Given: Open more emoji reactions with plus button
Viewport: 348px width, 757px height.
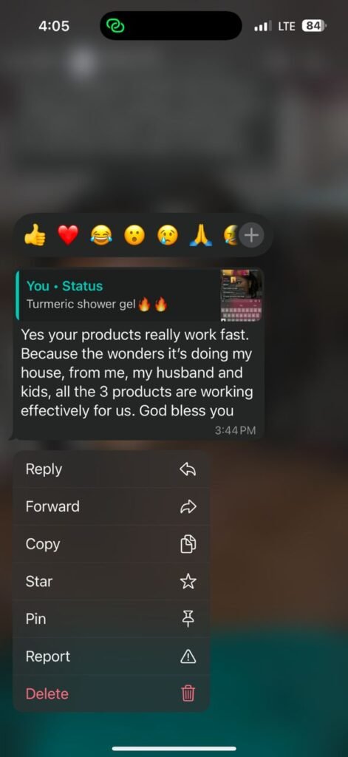Looking at the screenshot, I should pyautogui.click(x=251, y=236).
